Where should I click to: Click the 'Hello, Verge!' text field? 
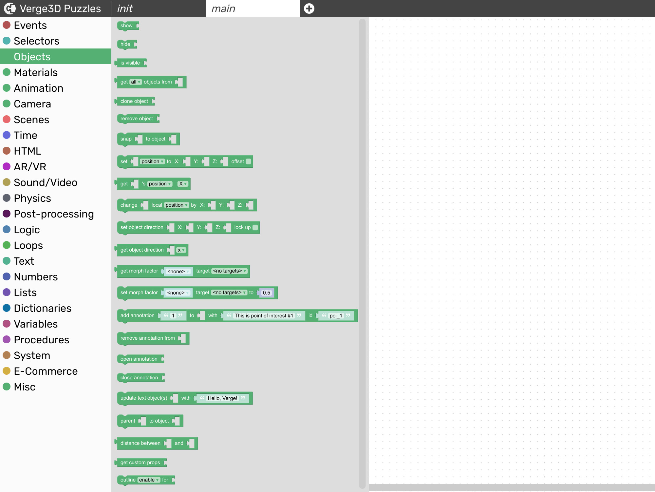tap(222, 398)
